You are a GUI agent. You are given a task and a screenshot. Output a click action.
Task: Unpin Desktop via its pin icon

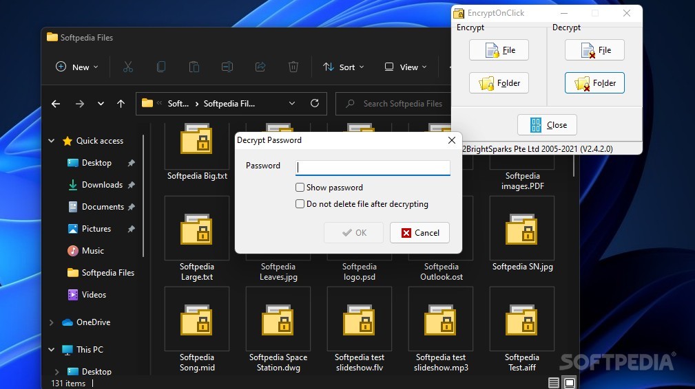(131, 163)
